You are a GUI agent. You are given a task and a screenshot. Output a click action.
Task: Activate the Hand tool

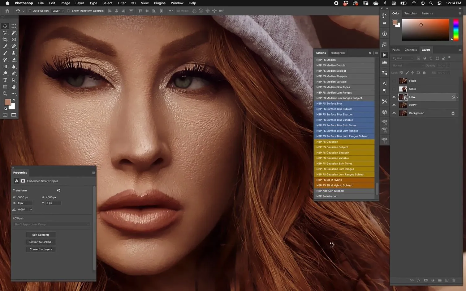[x=14, y=87]
